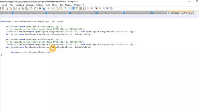This screenshot has width=199, height=112.
Task: Show the Function List panel
Action: (x=84, y=8)
